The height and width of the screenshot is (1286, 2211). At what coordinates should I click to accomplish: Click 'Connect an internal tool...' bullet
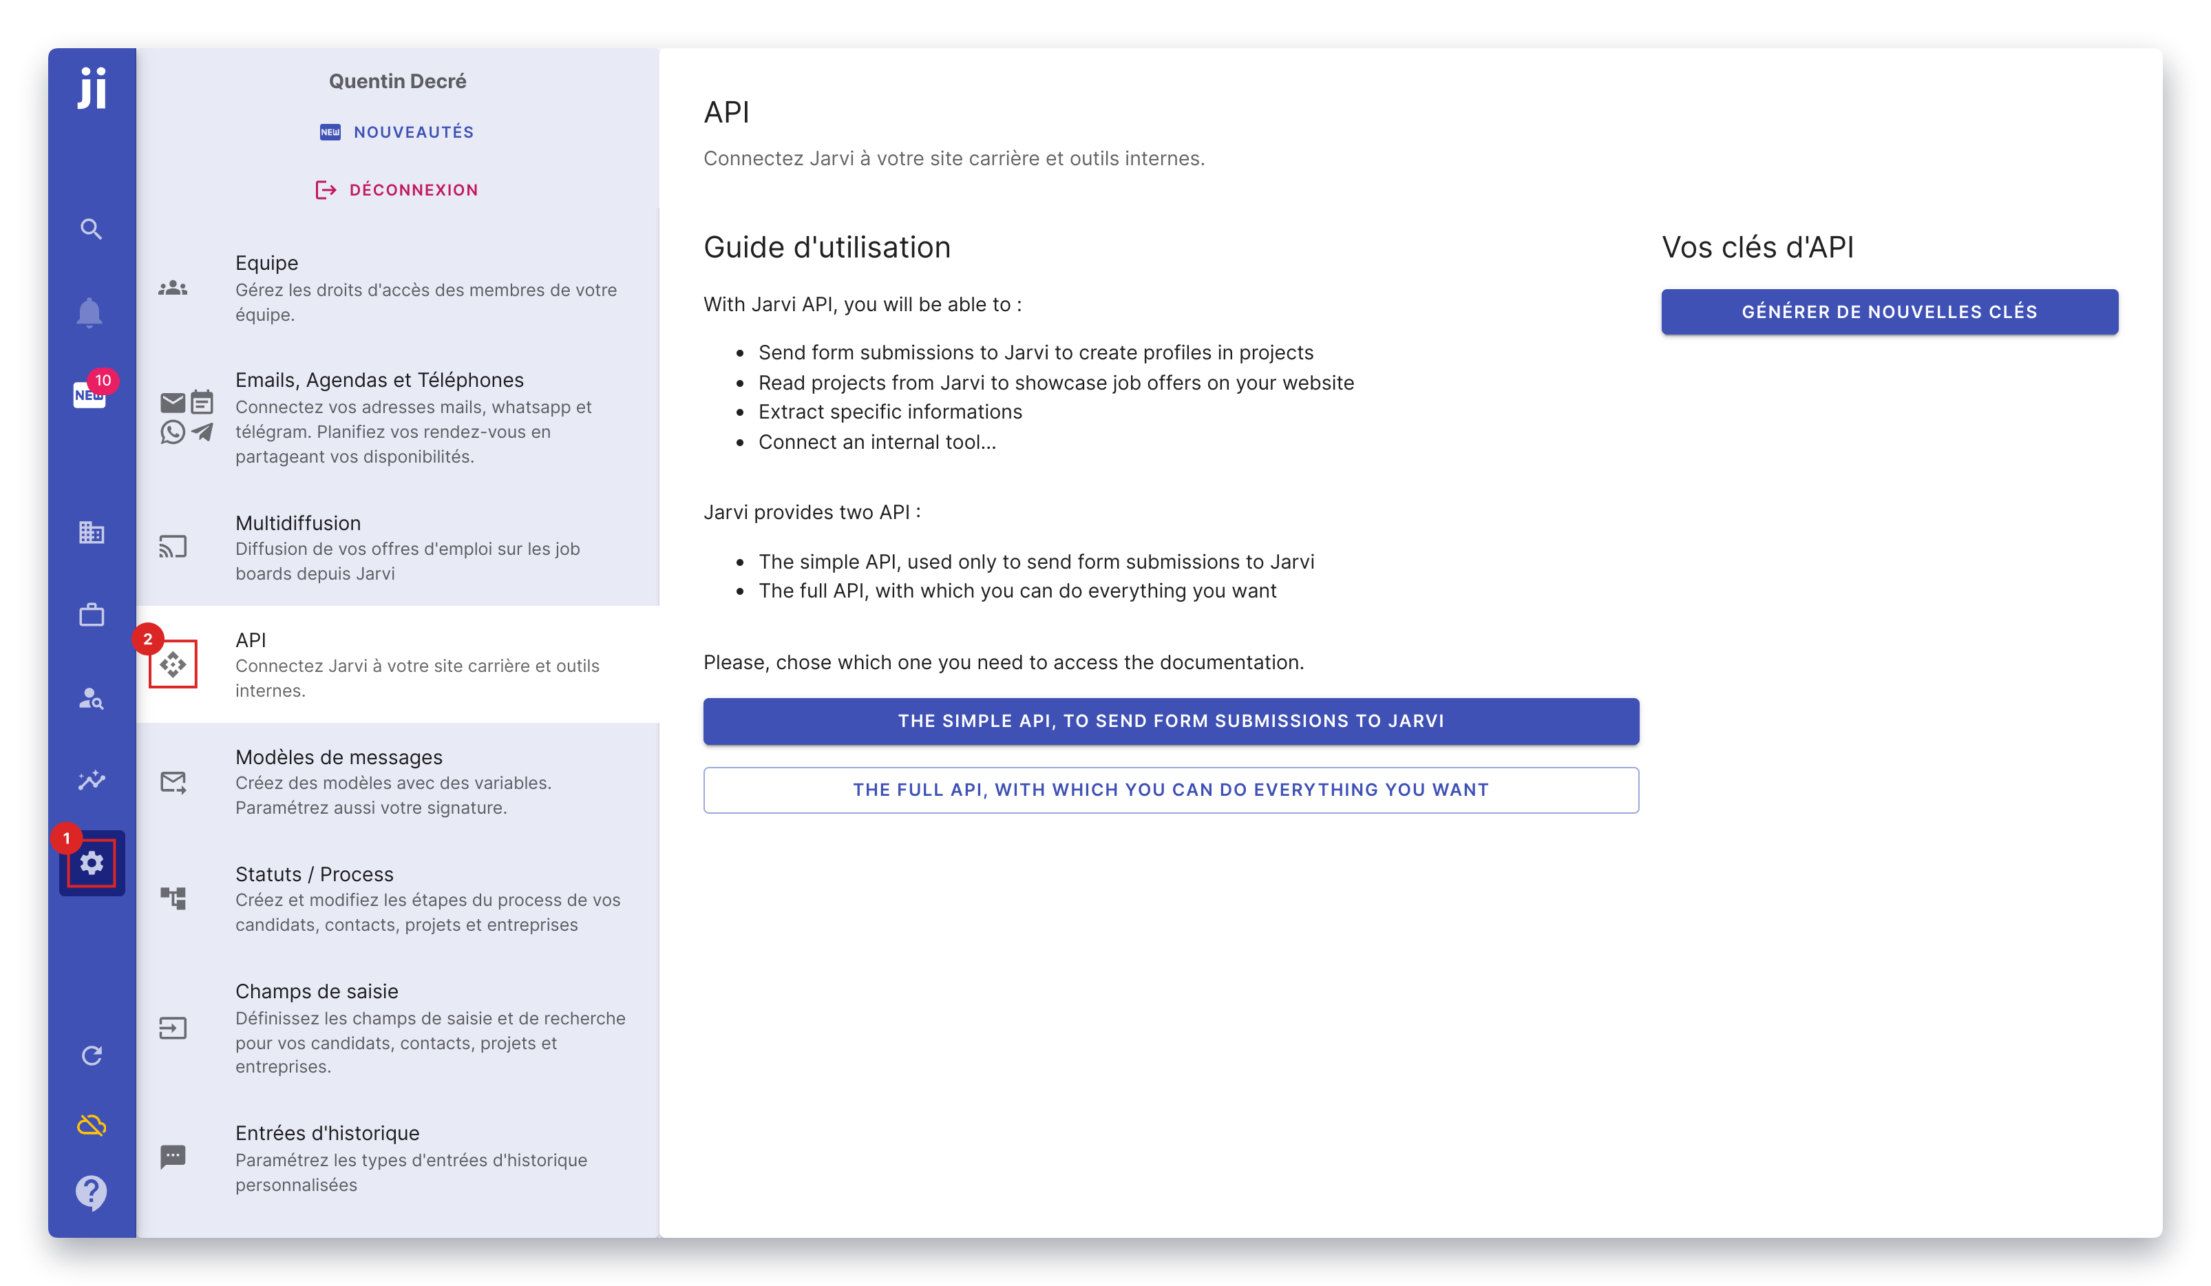tap(878, 441)
